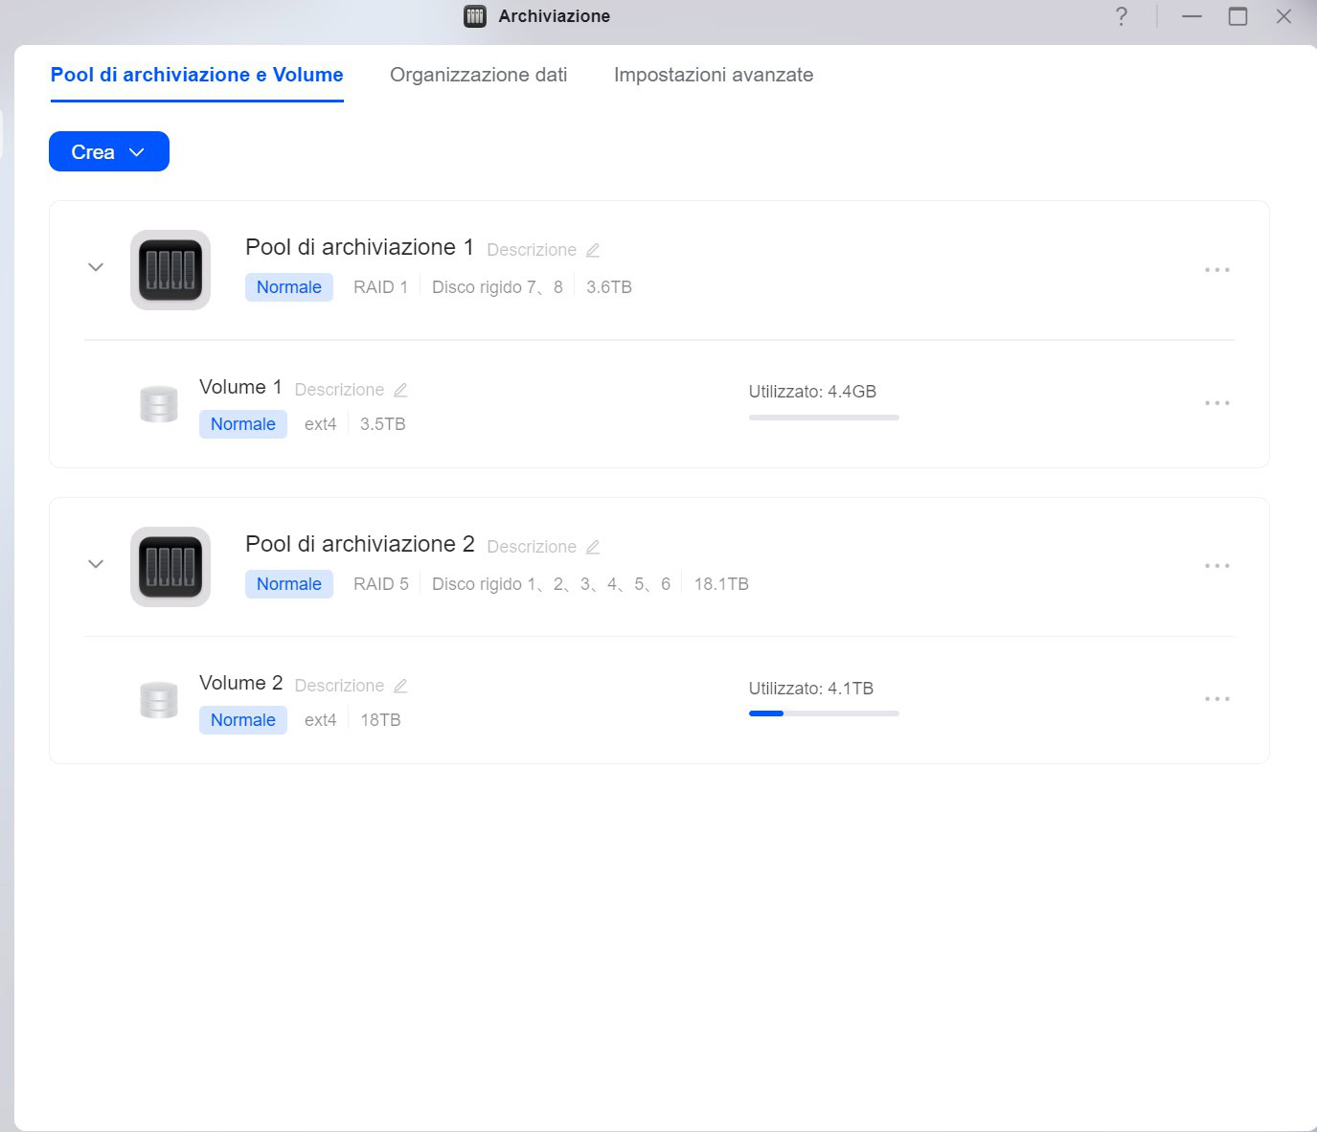This screenshot has width=1317, height=1132.
Task: Open more options menu for Volume 1
Action: (1217, 403)
